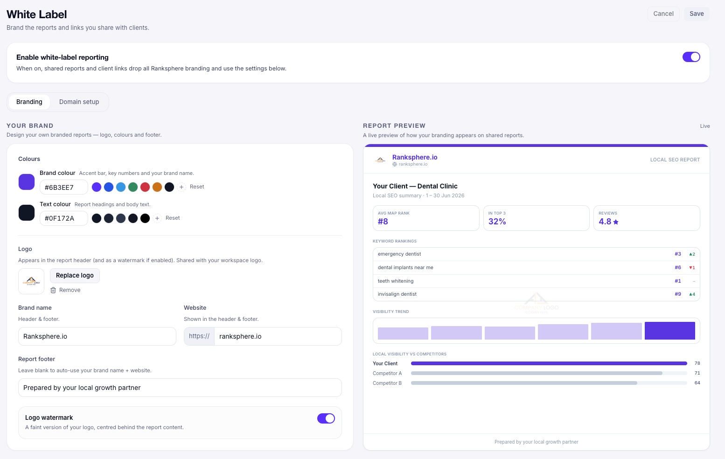Click the trash icon to remove the logo

pos(53,290)
